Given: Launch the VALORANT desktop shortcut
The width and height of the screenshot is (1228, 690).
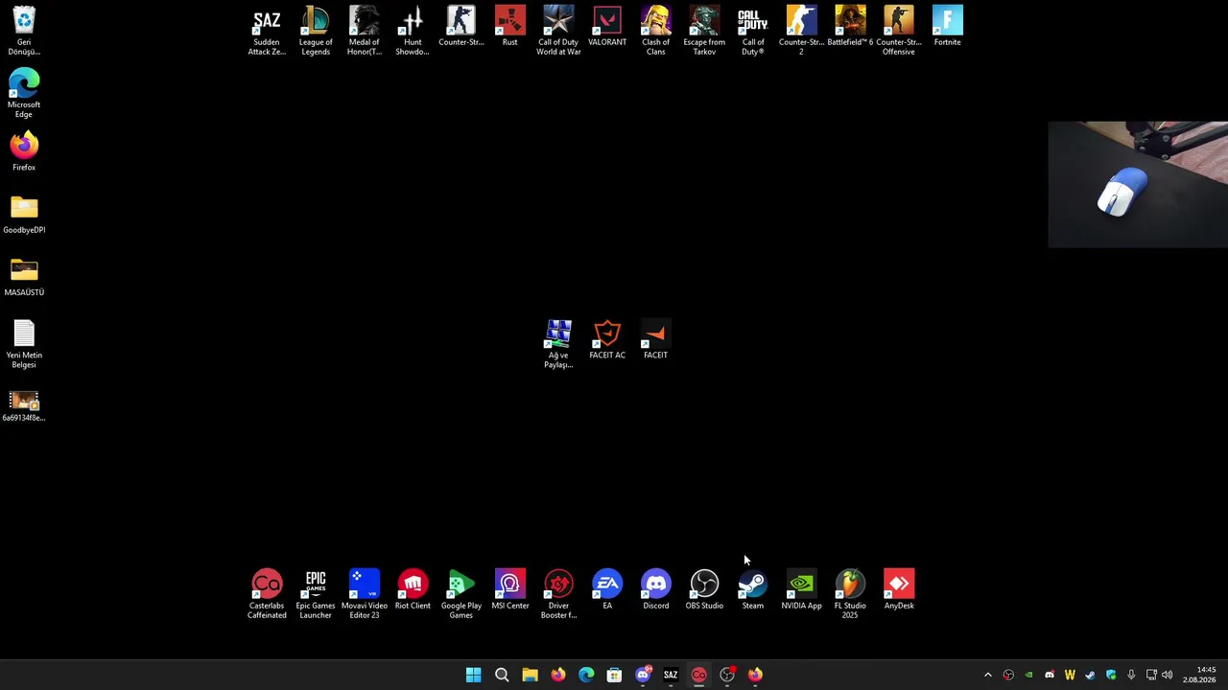Looking at the screenshot, I should [607, 27].
